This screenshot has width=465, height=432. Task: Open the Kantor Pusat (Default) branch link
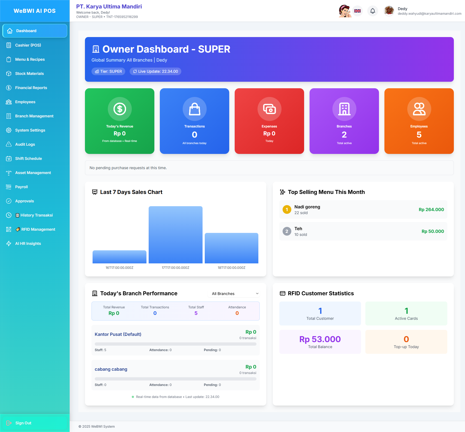(x=118, y=334)
